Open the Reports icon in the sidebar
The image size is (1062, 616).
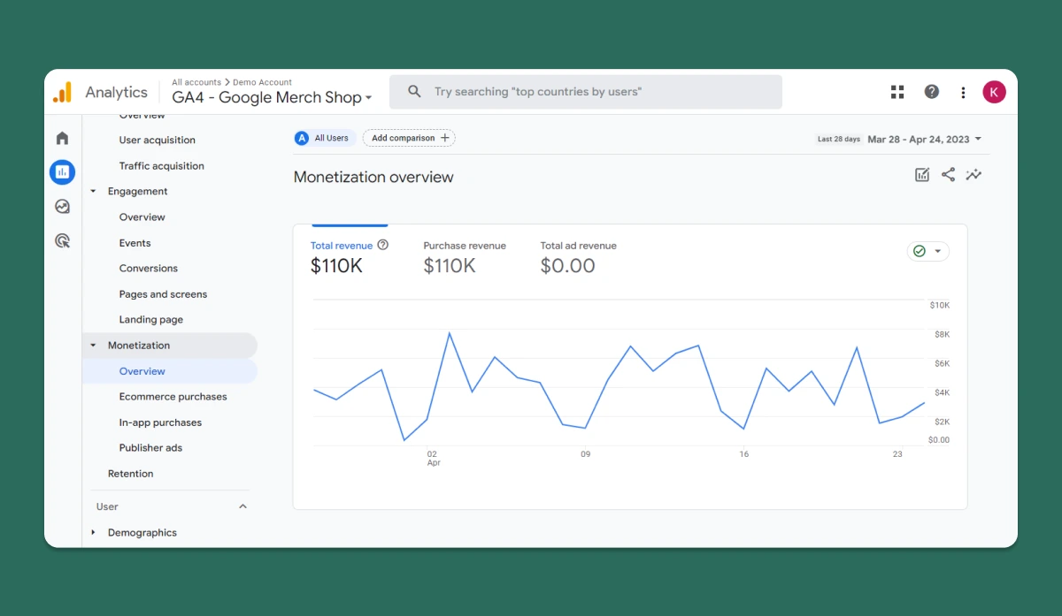(62, 172)
